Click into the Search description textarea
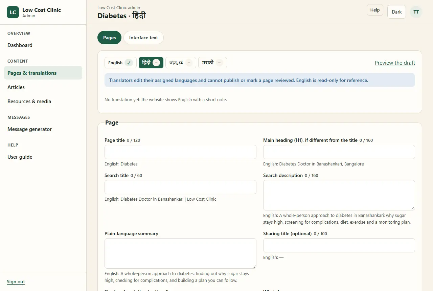Image resolution: width=433 pixels, height=291 pixels. 339,195
